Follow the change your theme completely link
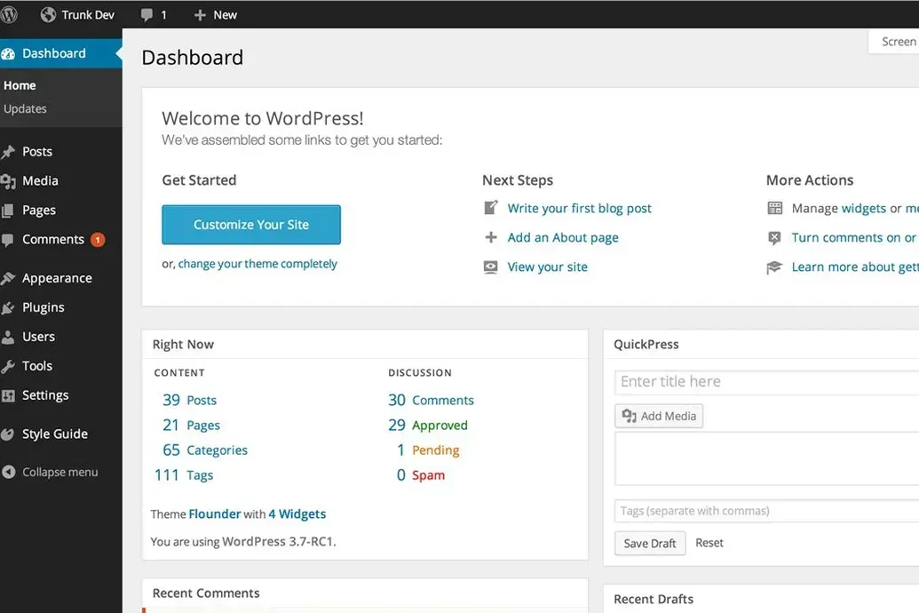The width and height of the screenshot is (919, 613). coord(257,264)
